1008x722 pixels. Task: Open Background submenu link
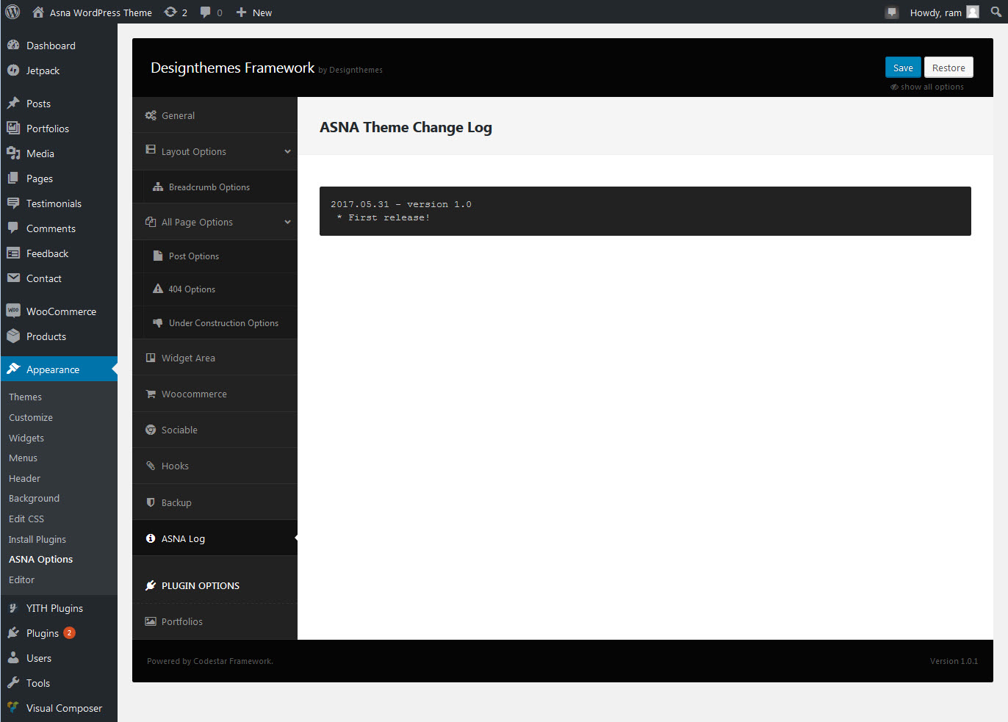click(34, 498)
